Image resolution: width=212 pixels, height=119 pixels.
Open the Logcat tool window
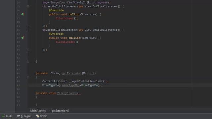click(x=25, y=116)
